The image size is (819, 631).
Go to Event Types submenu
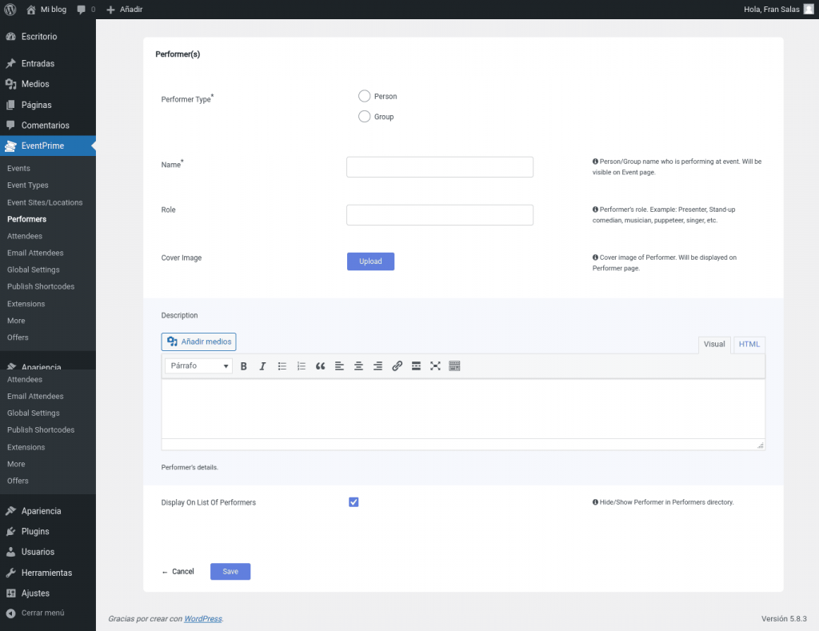(28, 186)
